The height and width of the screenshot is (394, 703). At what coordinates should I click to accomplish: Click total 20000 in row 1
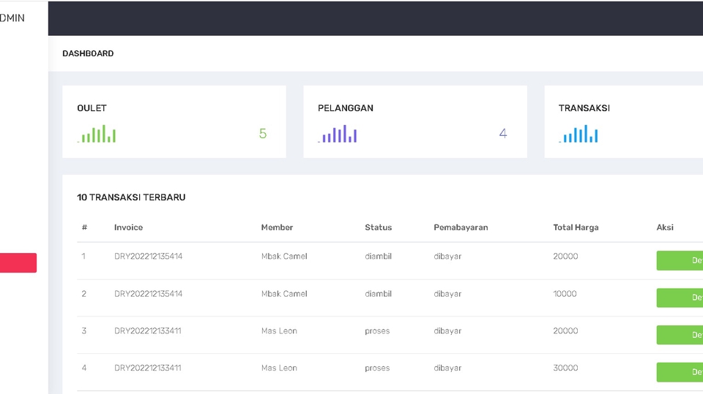pos(565,257)
